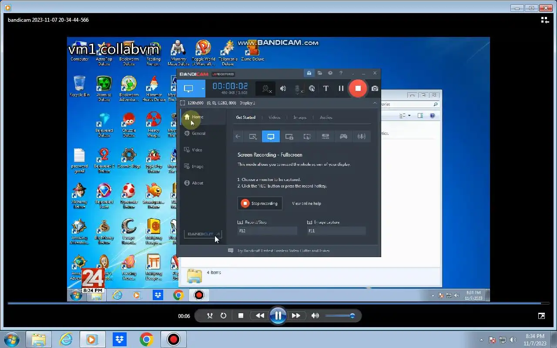Viewport: 557px width, 348px height.
Task: Collapse the 1280x800 target info bar chevron
Action: pyautogui.click(x=375, y=103)
